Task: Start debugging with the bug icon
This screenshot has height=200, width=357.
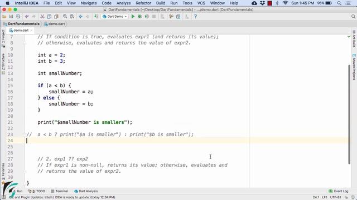Action: pyautogui.click(x=140, y=17)
